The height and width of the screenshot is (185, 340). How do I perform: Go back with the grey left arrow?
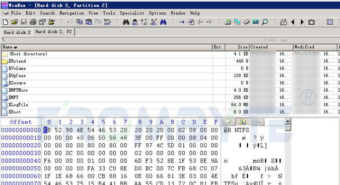[x=200, y=22]
